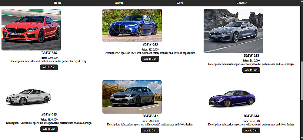Image resolution: width=303 pixels, height=140 pixels.
Task: Go to the About page
Action: tap(119, 3)
